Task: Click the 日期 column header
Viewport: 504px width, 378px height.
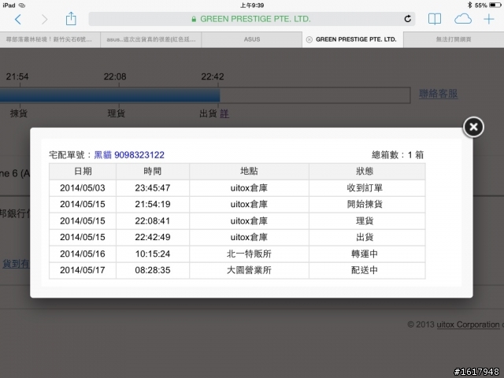Action: click(83, 172)
